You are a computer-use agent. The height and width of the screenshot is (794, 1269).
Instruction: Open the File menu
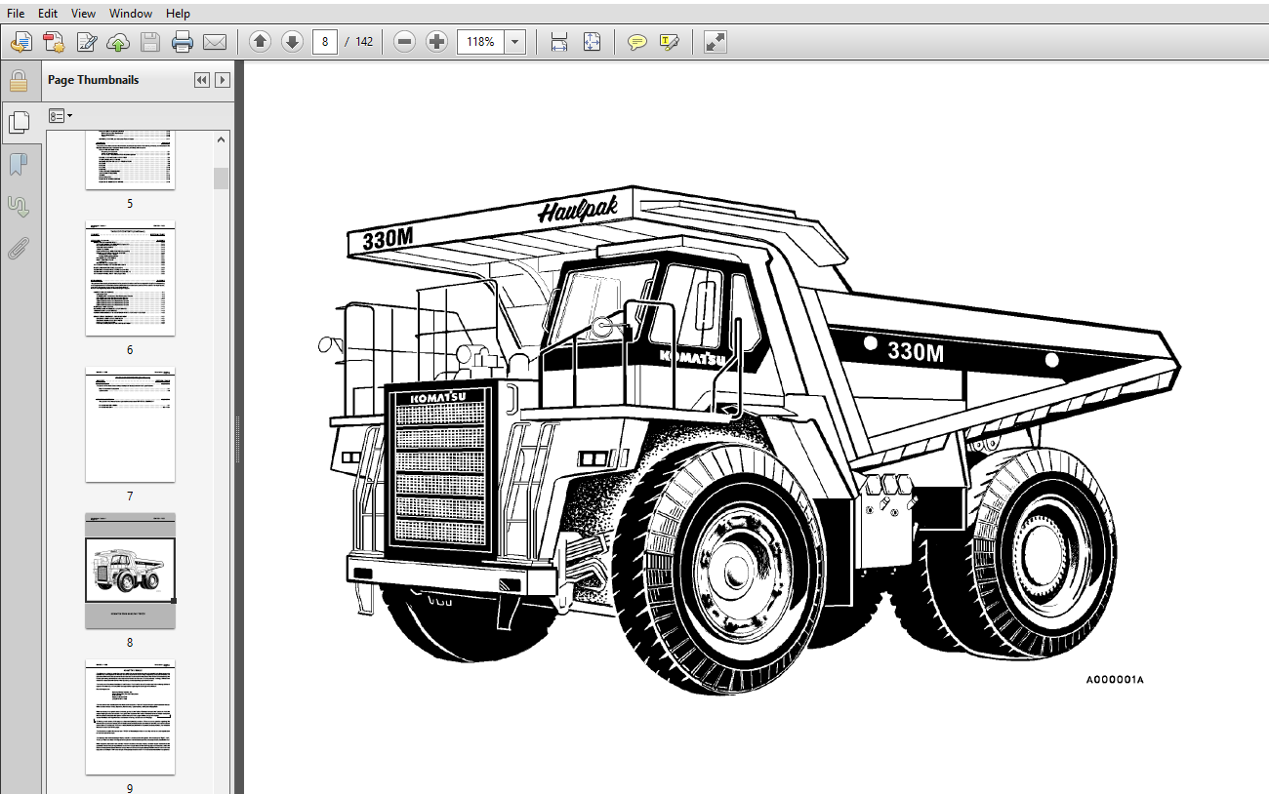pos(16,14)
